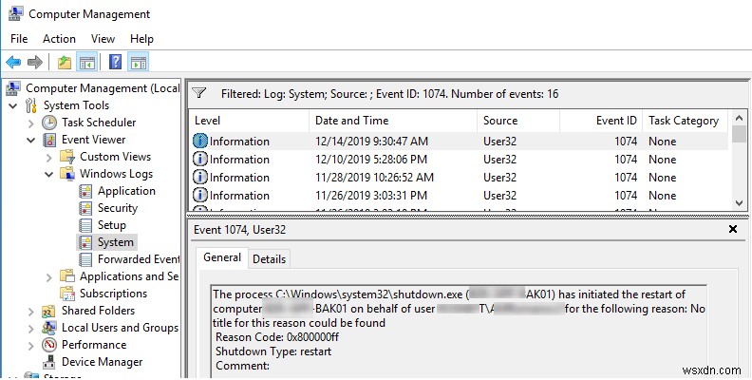Click the Up One Level folder icon
Image resolution: width=752 pixels, height=380 pixels.
(64, 62)
